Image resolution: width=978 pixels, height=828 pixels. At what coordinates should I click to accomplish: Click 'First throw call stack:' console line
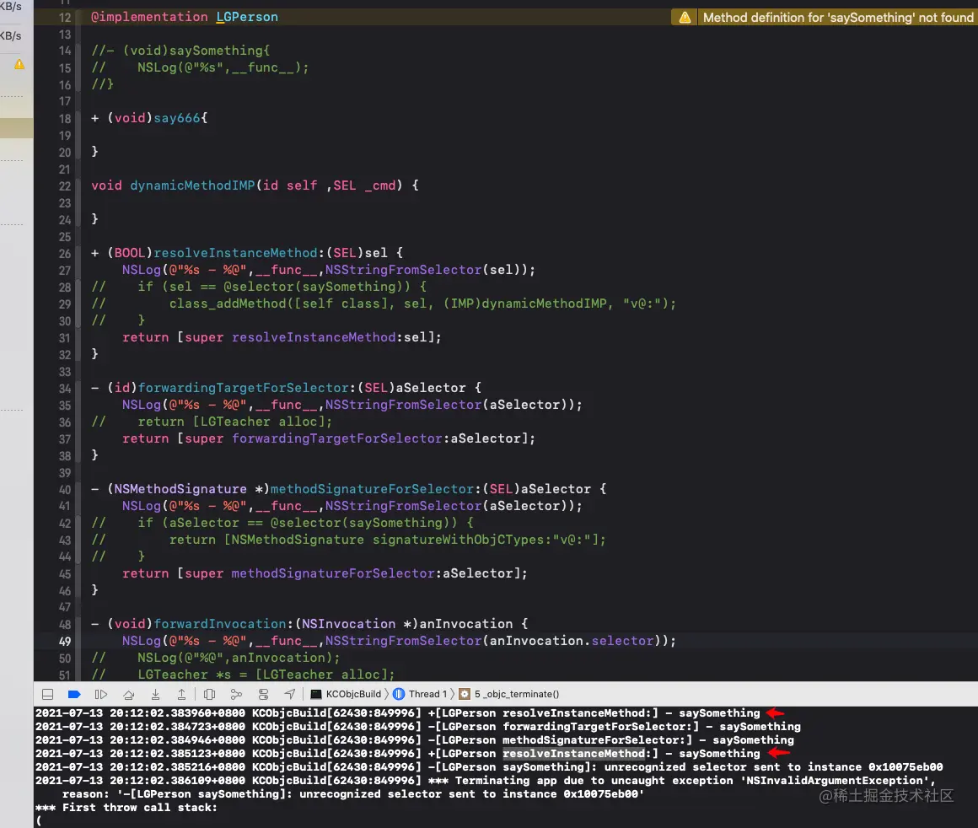click(x=126, y=808)
